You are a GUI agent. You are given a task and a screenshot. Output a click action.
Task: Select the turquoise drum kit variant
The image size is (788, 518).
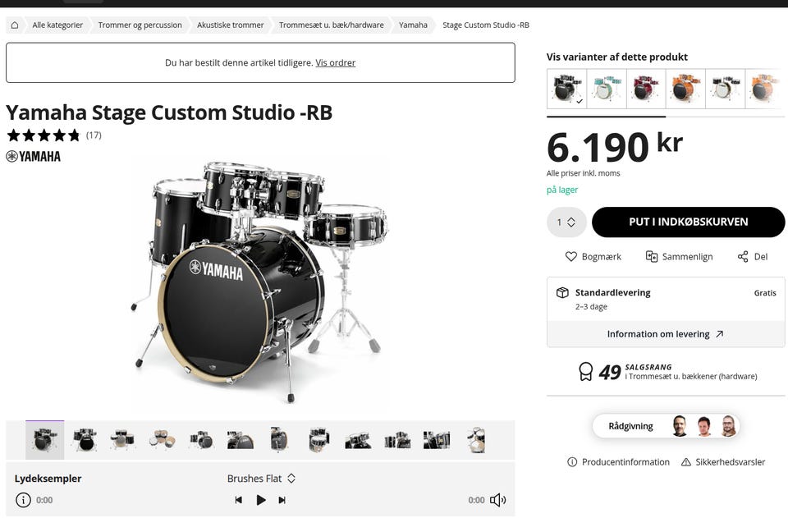(606, 89)
